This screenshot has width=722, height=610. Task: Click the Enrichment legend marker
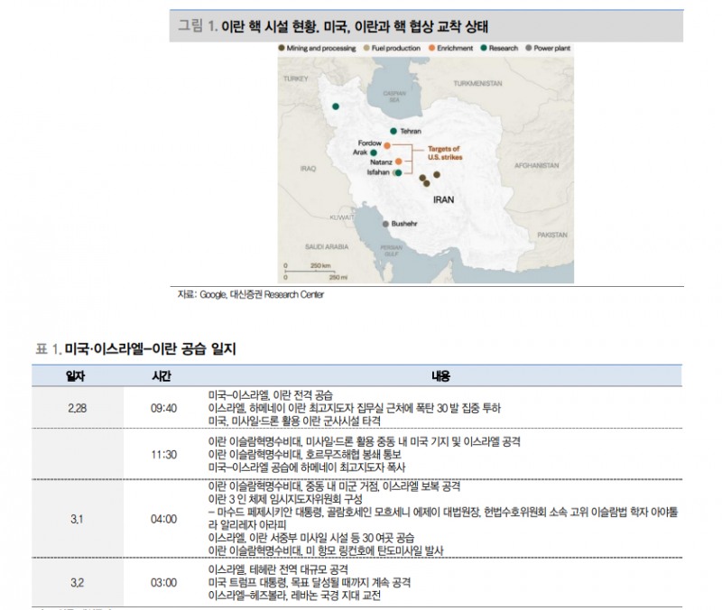click(431, 48)
